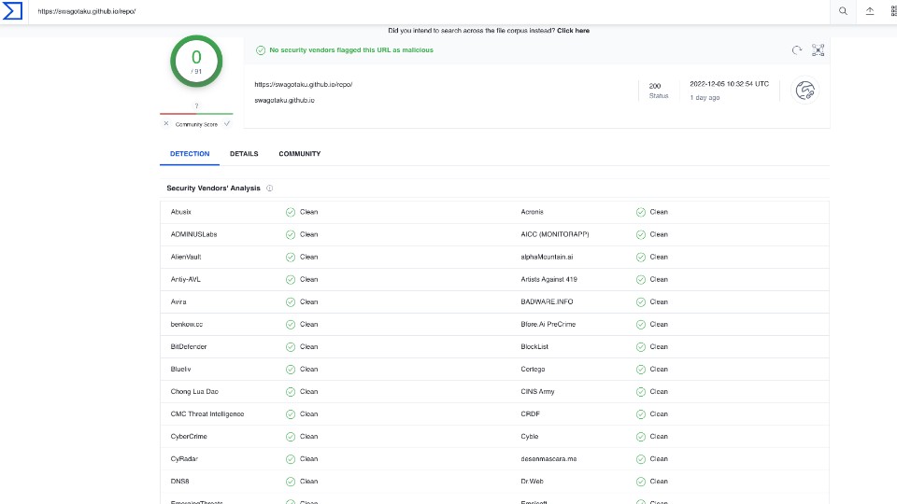Screen dimensions: 897x504
Task: Focus the URL search input field
Action: coord(429,11)
